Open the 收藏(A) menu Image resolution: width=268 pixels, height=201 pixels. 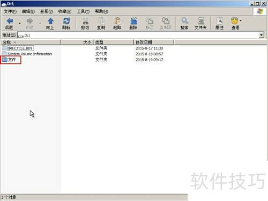[x=65, y=11]
